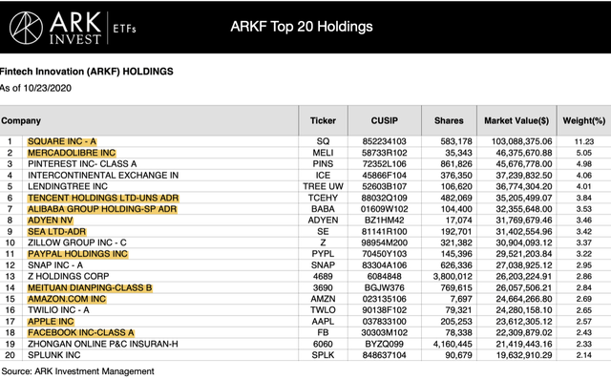Click the TENCENT HOLDINGS LTD-UNS ADR entry
This screenshot has height=380, width=611.
pyautogui.click(x=103, y=198)
